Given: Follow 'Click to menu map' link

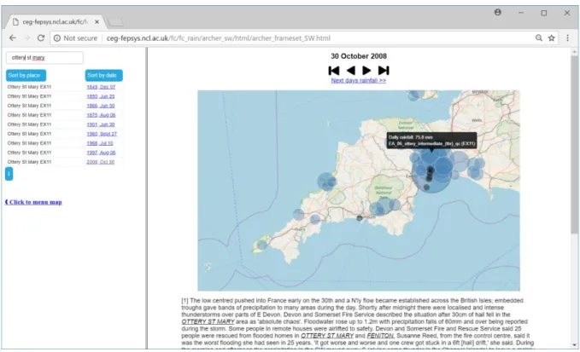Looking at the screenshot, I should [33, 202].
